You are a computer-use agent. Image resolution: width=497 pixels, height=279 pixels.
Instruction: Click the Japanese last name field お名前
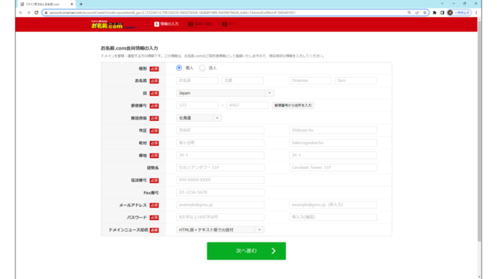tap(197, 81)
